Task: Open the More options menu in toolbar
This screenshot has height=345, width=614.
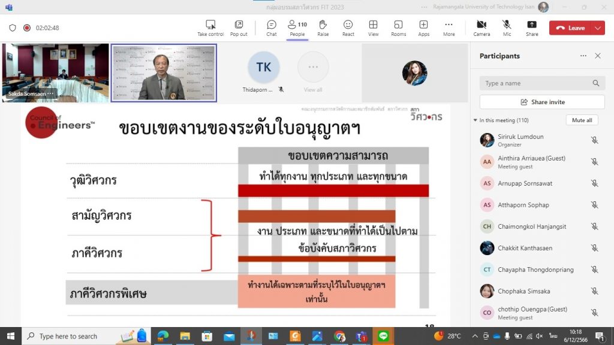Action: pyautogui.click(x=449, y=28)
